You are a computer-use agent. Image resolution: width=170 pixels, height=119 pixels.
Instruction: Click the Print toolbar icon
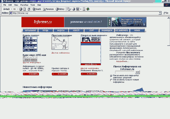(74, 9)
